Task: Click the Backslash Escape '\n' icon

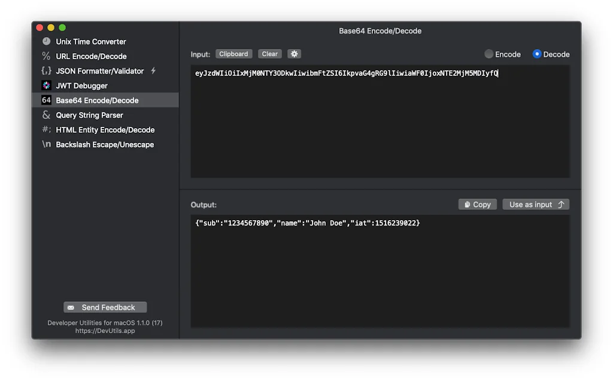Action: point(46,144)
